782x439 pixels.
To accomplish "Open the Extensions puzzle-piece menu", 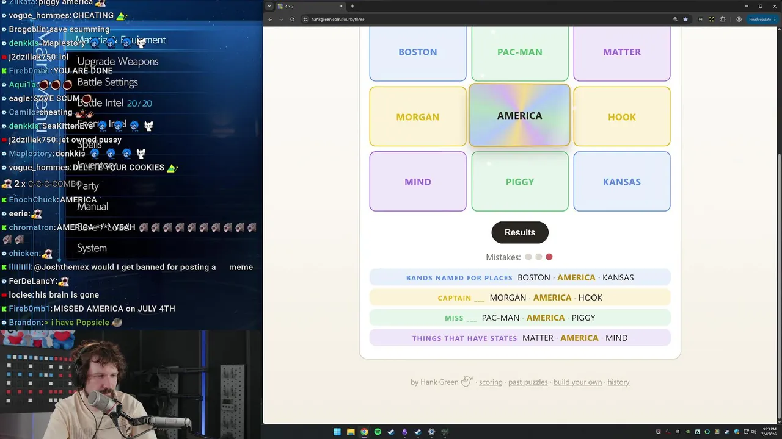I will [x=723, y=19].
